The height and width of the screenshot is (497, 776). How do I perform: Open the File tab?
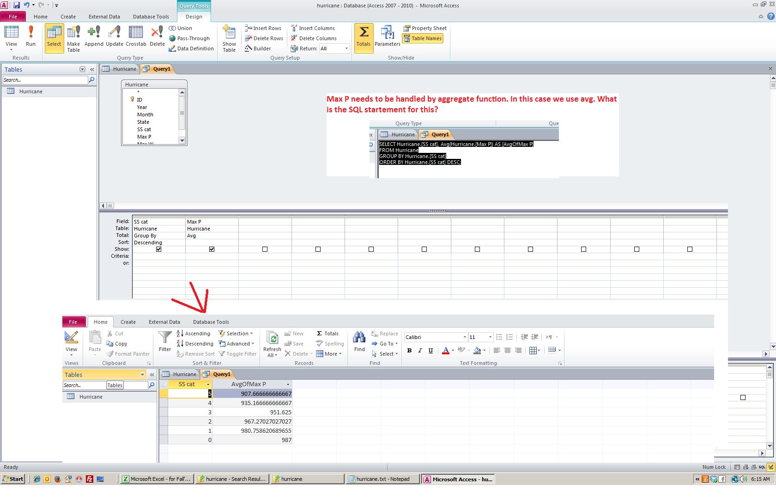click(13, 17)
